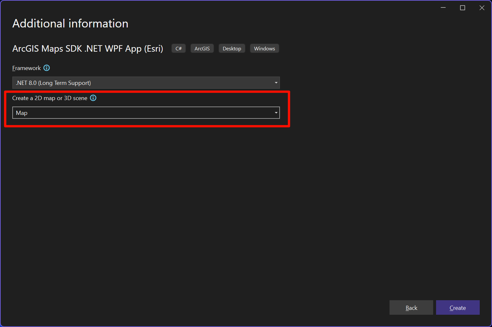Click the Framework info icon

click(47, 68)
